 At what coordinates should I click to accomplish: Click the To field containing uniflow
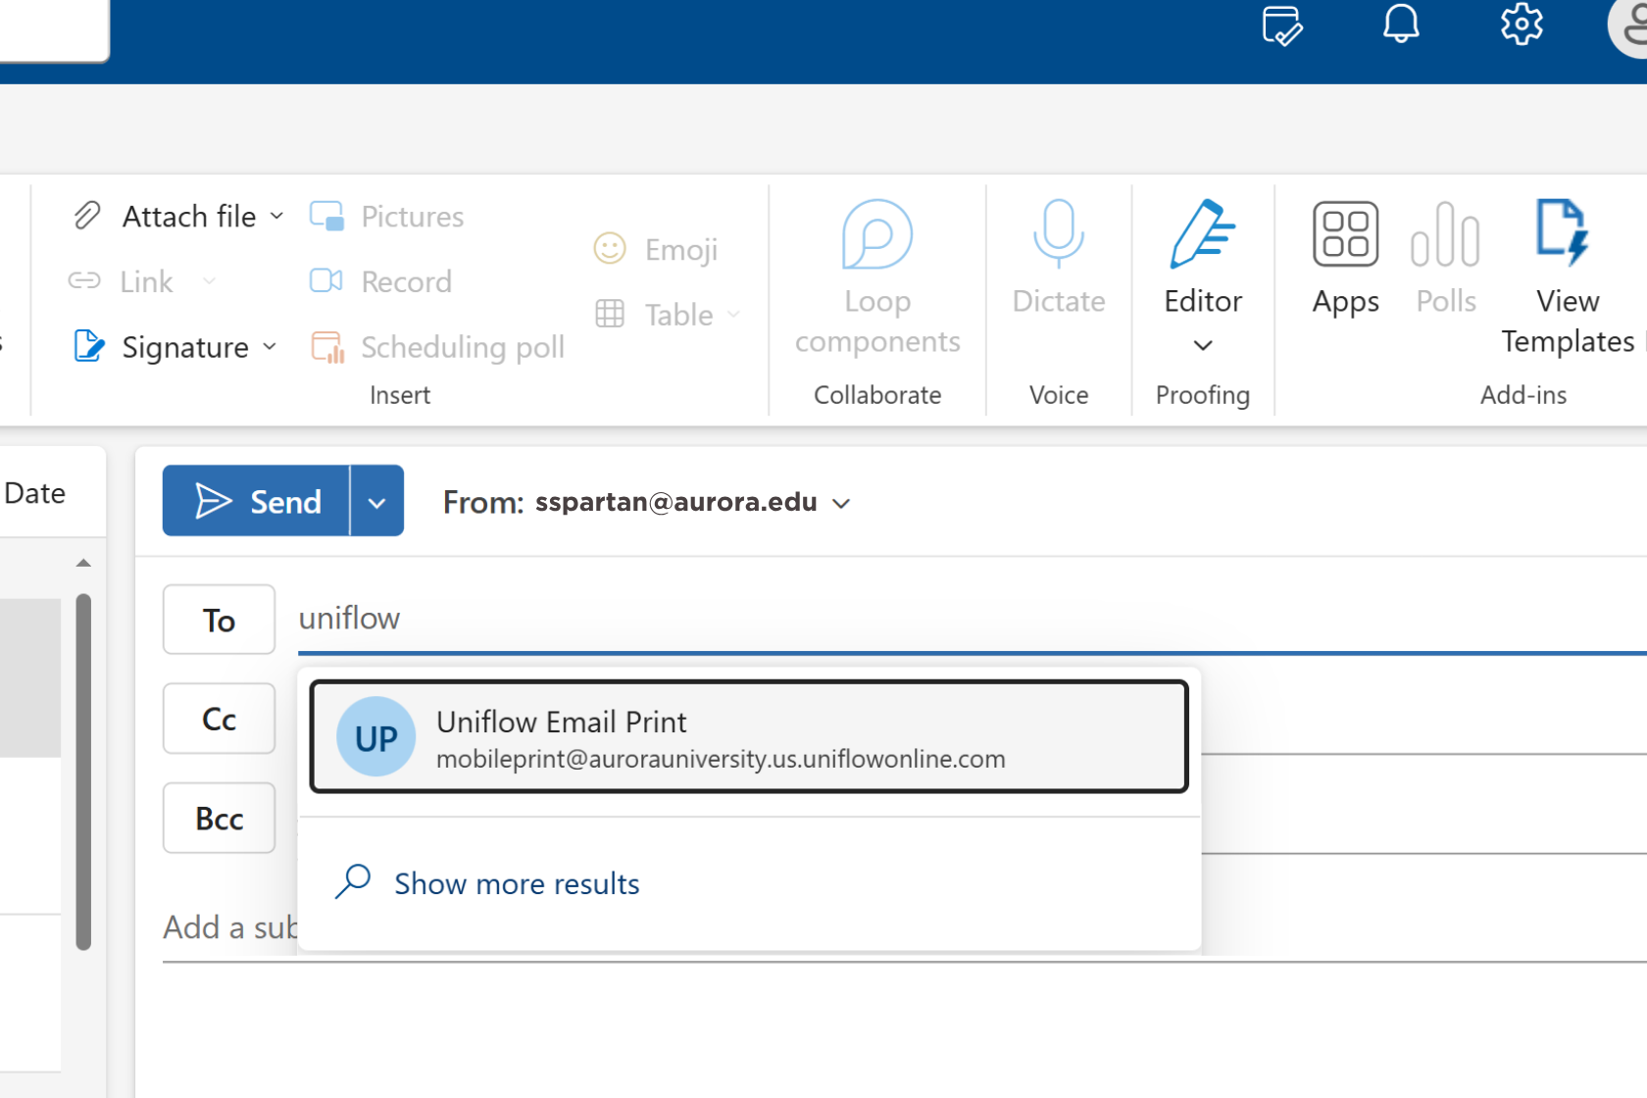971,619
